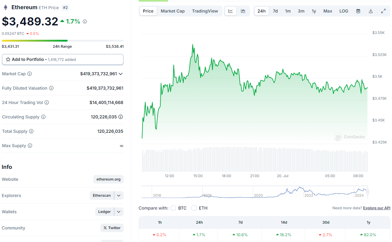Open the Max Supply info icon
This screenshot has width=392, height=242.
30,146
